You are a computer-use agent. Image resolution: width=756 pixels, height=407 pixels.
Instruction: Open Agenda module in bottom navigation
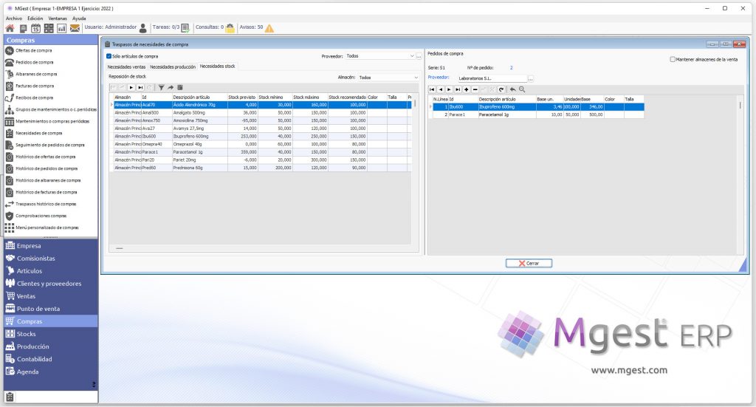coord(51,372)
